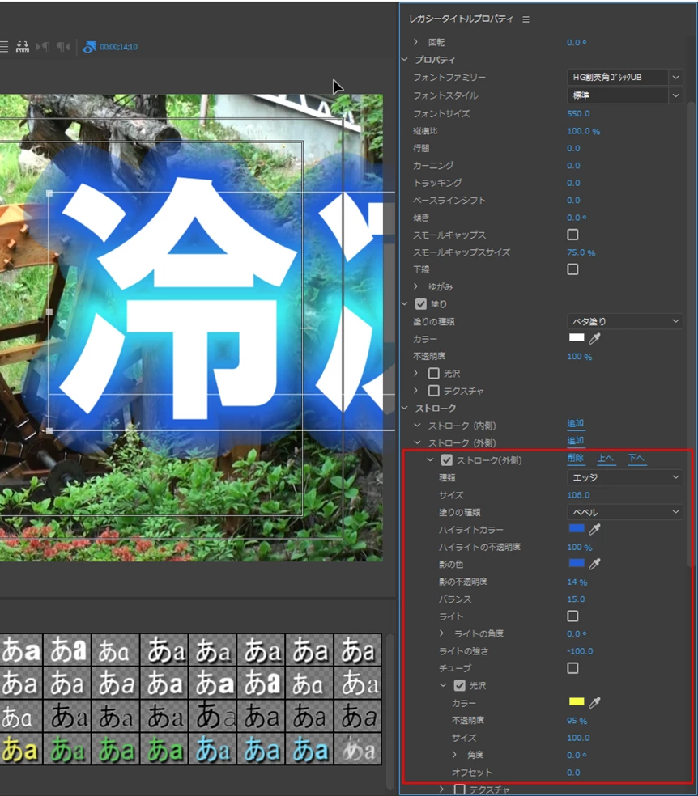Viewport: 698px width, 796px height.
Task: Open the ベベル fill type dropdown
Action: [x=624, y=512]
